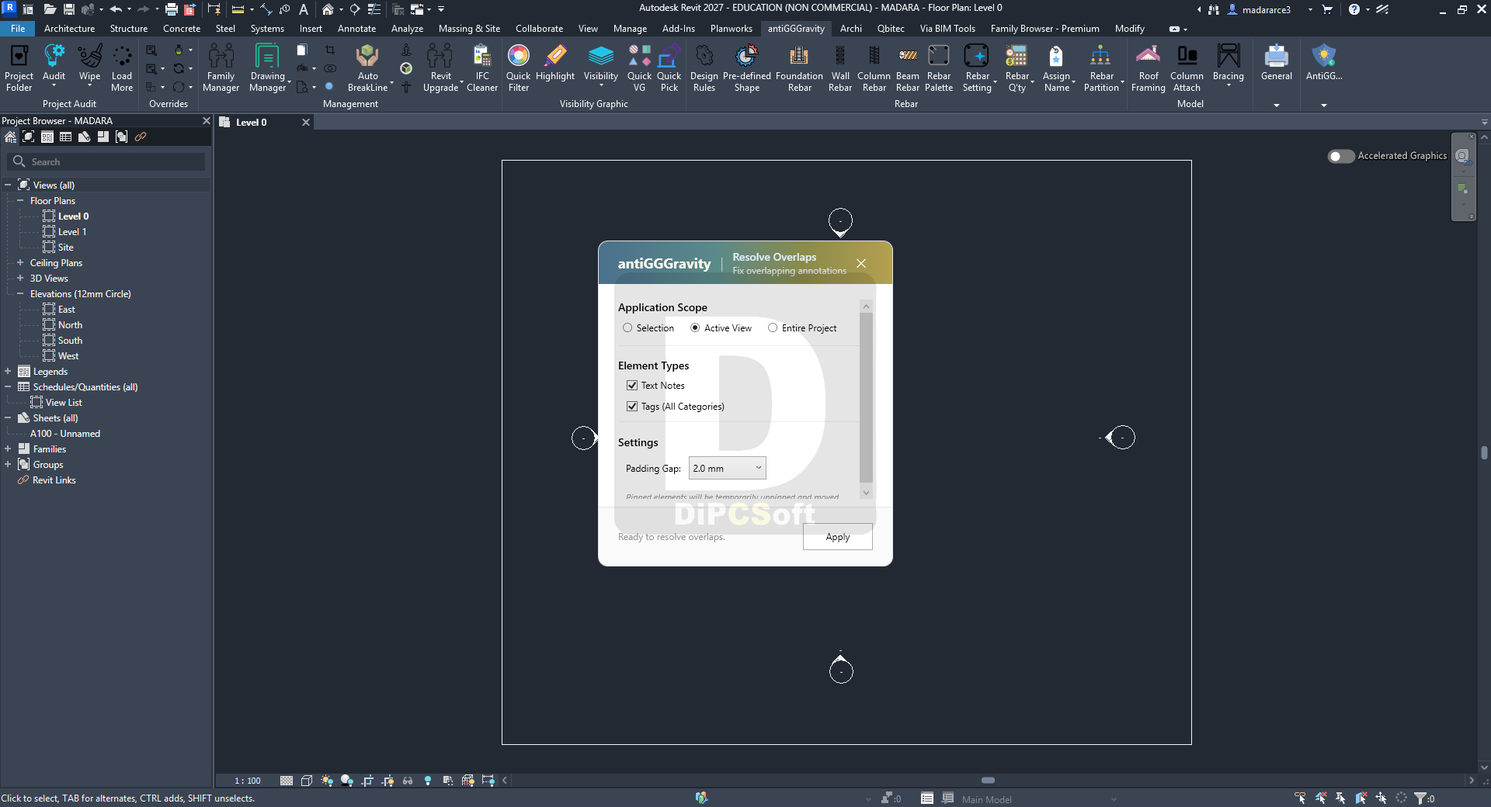Screen dimensions: 1491x807
Task: Switch to the Structure ribbon tab
Action: pyautogui.click(x=129, y=29)
